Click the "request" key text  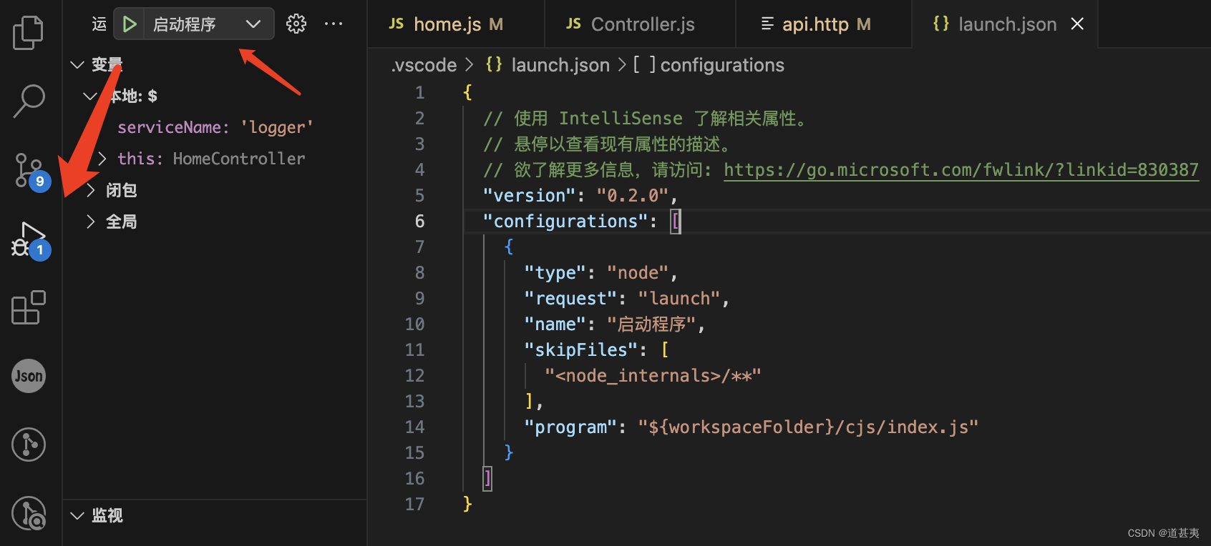click(570, 298)
